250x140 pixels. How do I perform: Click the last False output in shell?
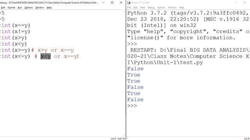pos(135,100)
